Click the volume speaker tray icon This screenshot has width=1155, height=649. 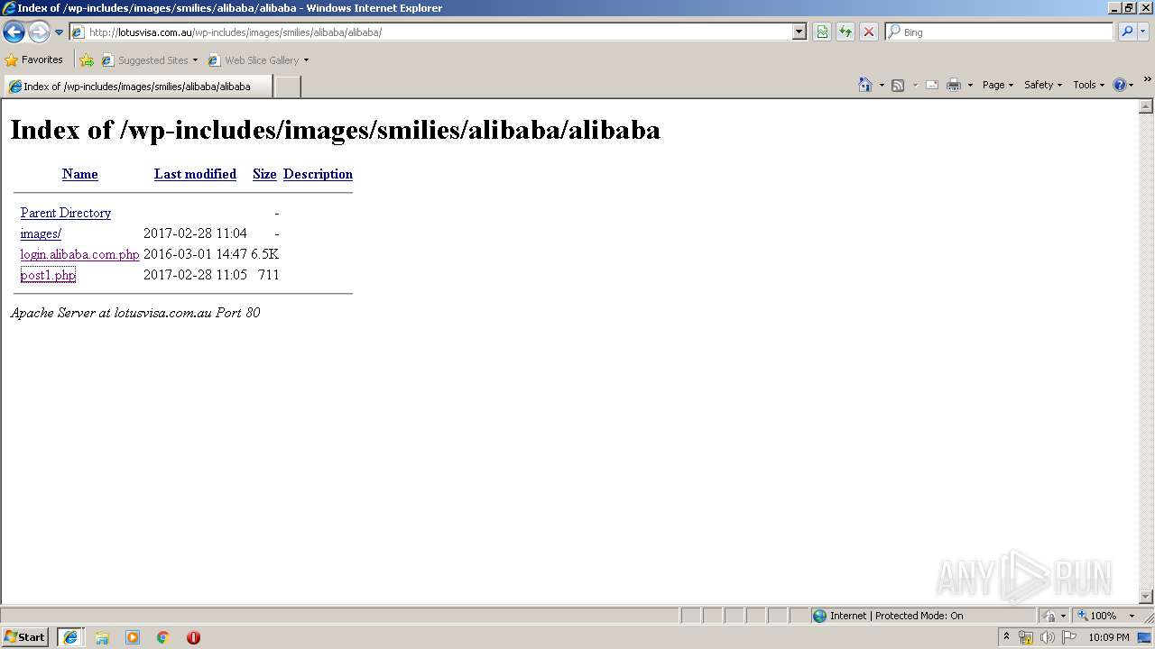point(1048,637)
